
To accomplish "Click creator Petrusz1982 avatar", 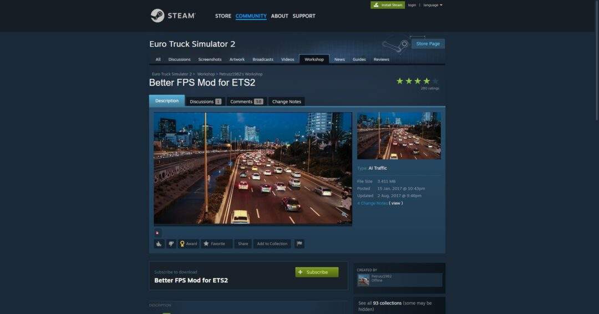I will tap(363, 280).
